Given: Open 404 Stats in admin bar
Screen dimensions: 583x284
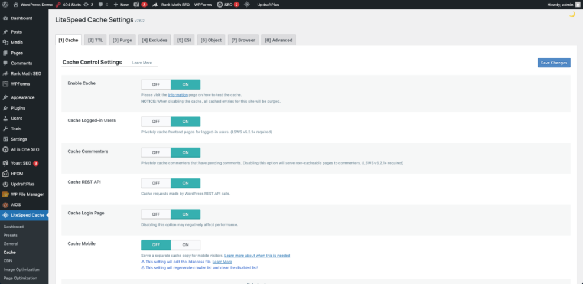Looking at the screenshot, I should coord(68,5).
